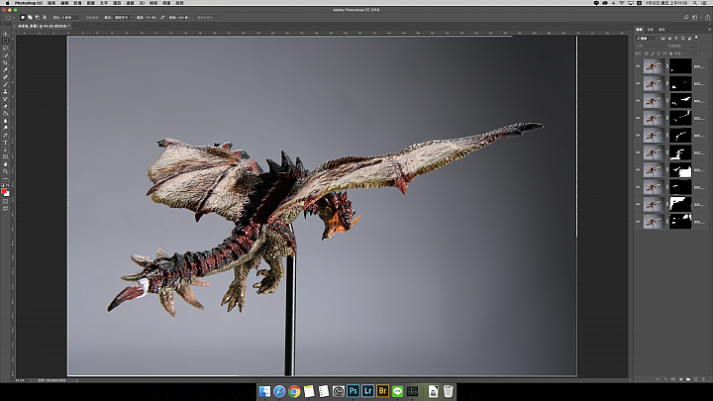Open the layer filter kind dropdown
Screen dimensions: 713x401
(x=647, y=39)
